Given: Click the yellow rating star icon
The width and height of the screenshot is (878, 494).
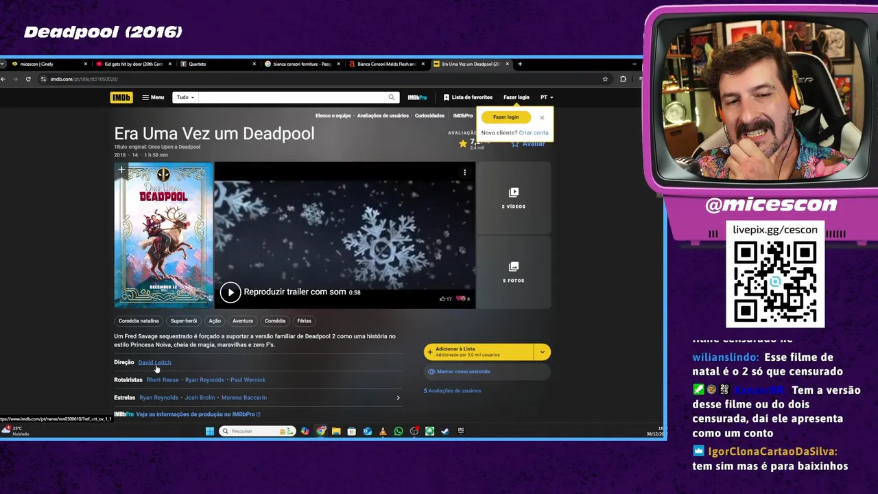Looking at the screenshot, I should 463,143.
